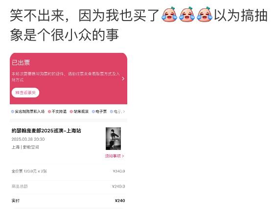This screenshot has height=217, width=278.
Task: Open the concert poster thumbnail
Action: (113, 139)
